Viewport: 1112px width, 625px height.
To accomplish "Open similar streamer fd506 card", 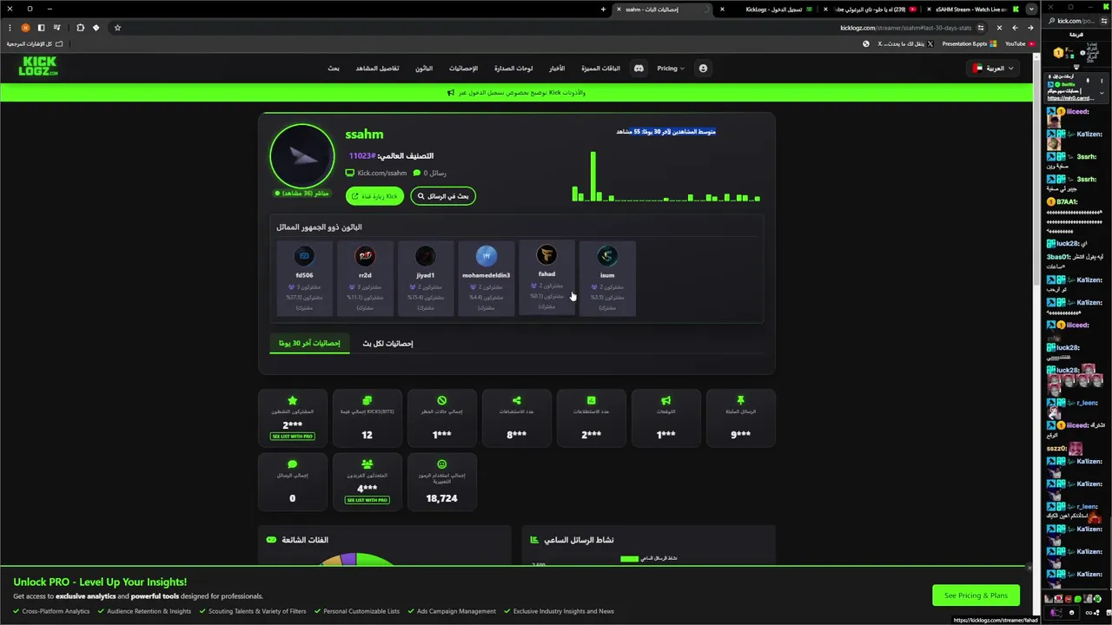I will 304,278.
